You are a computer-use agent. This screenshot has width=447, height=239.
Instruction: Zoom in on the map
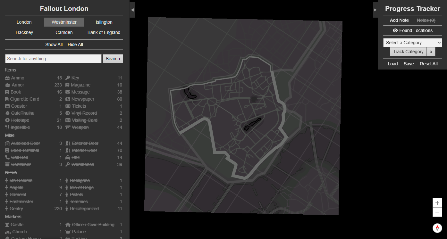pyautogui.click(x=437, y=203)
